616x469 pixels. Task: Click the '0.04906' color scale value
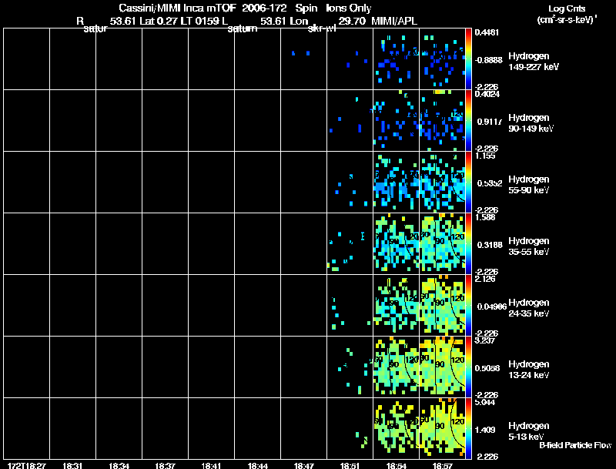[492, 307]
